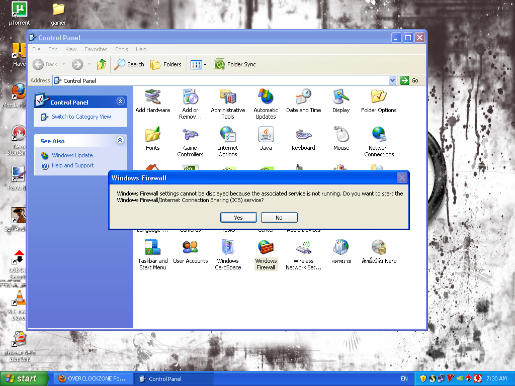Click No in Windows Firewall dialog
The image size is (515, 386).
click(279, 217)
